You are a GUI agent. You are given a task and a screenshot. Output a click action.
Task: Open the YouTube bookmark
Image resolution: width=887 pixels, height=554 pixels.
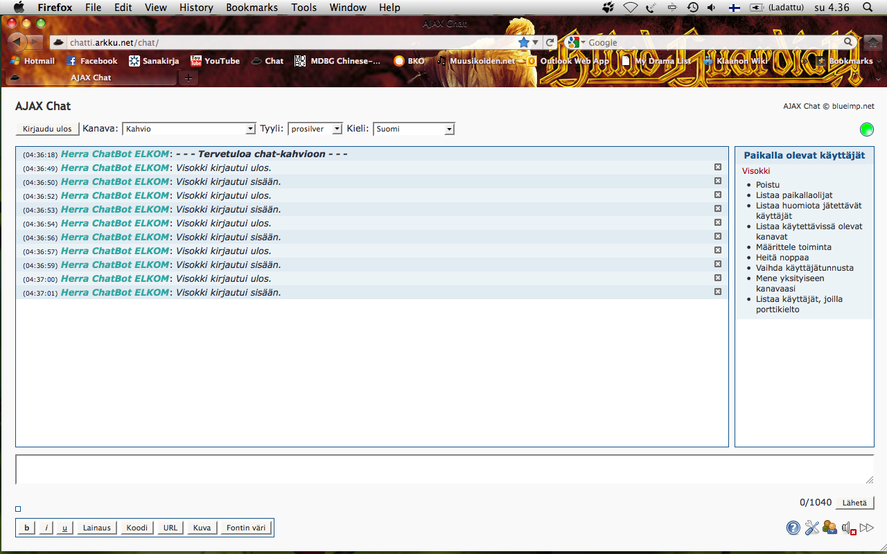point(215,61)
